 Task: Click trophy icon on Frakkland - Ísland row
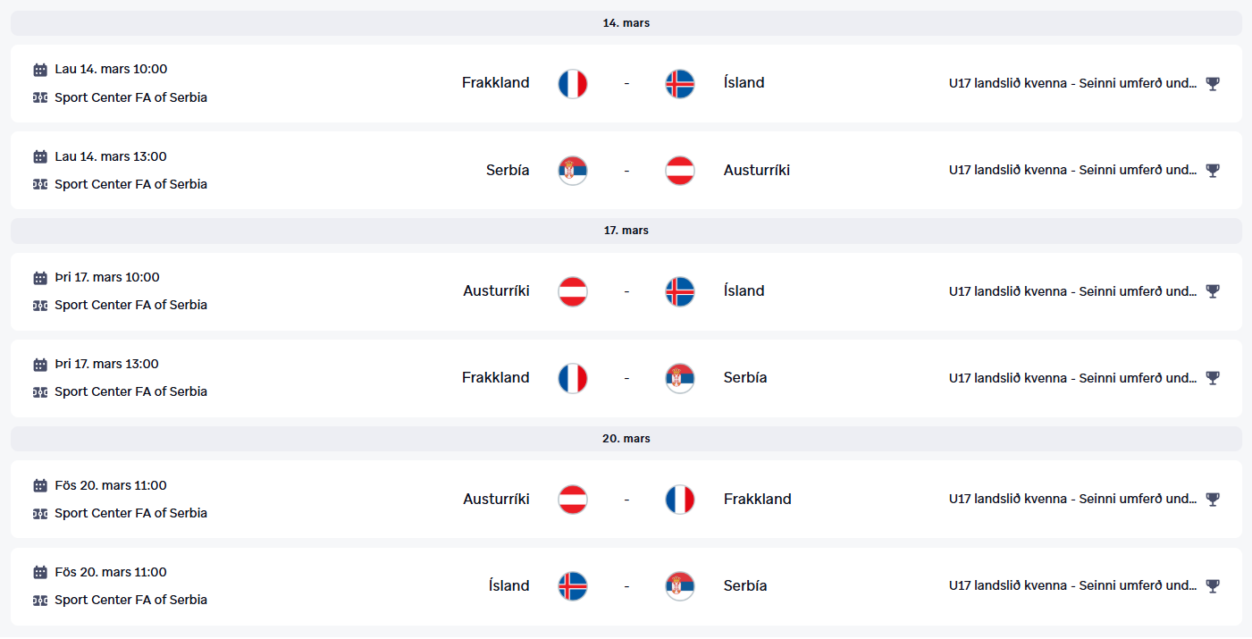coord(1212,84)
